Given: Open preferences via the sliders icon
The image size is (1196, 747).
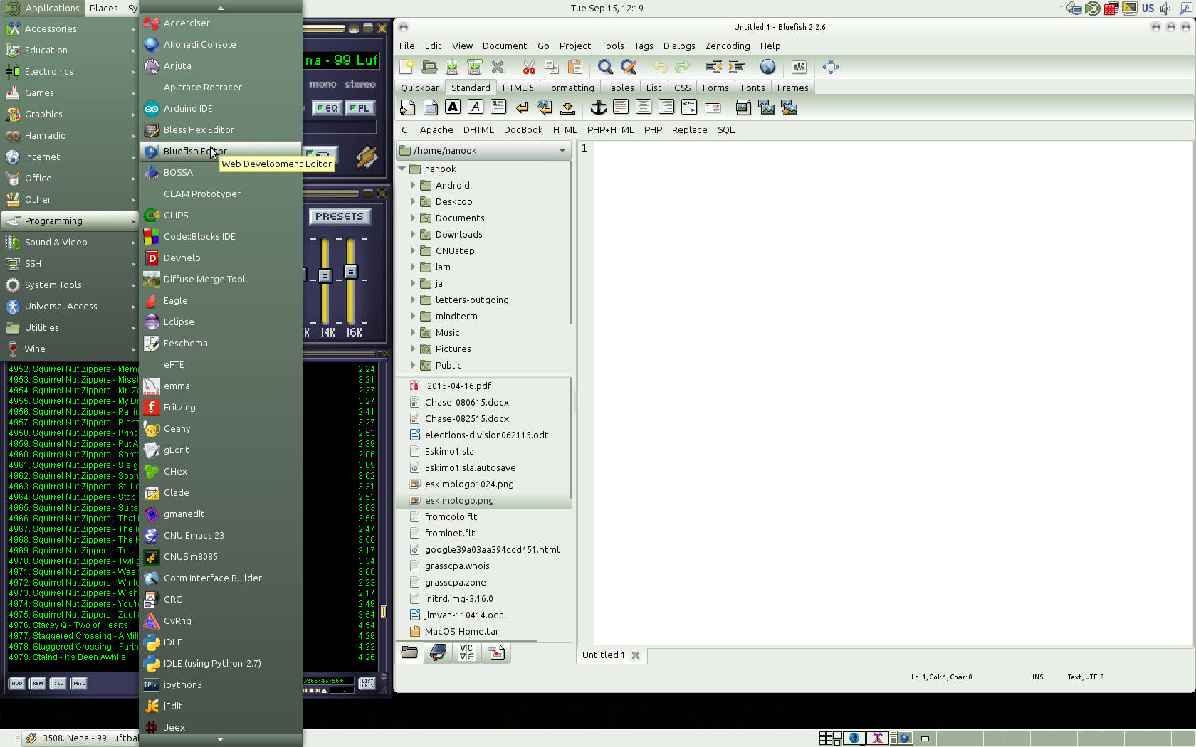Looking at the screenshot, I should [x=799, y=67].
